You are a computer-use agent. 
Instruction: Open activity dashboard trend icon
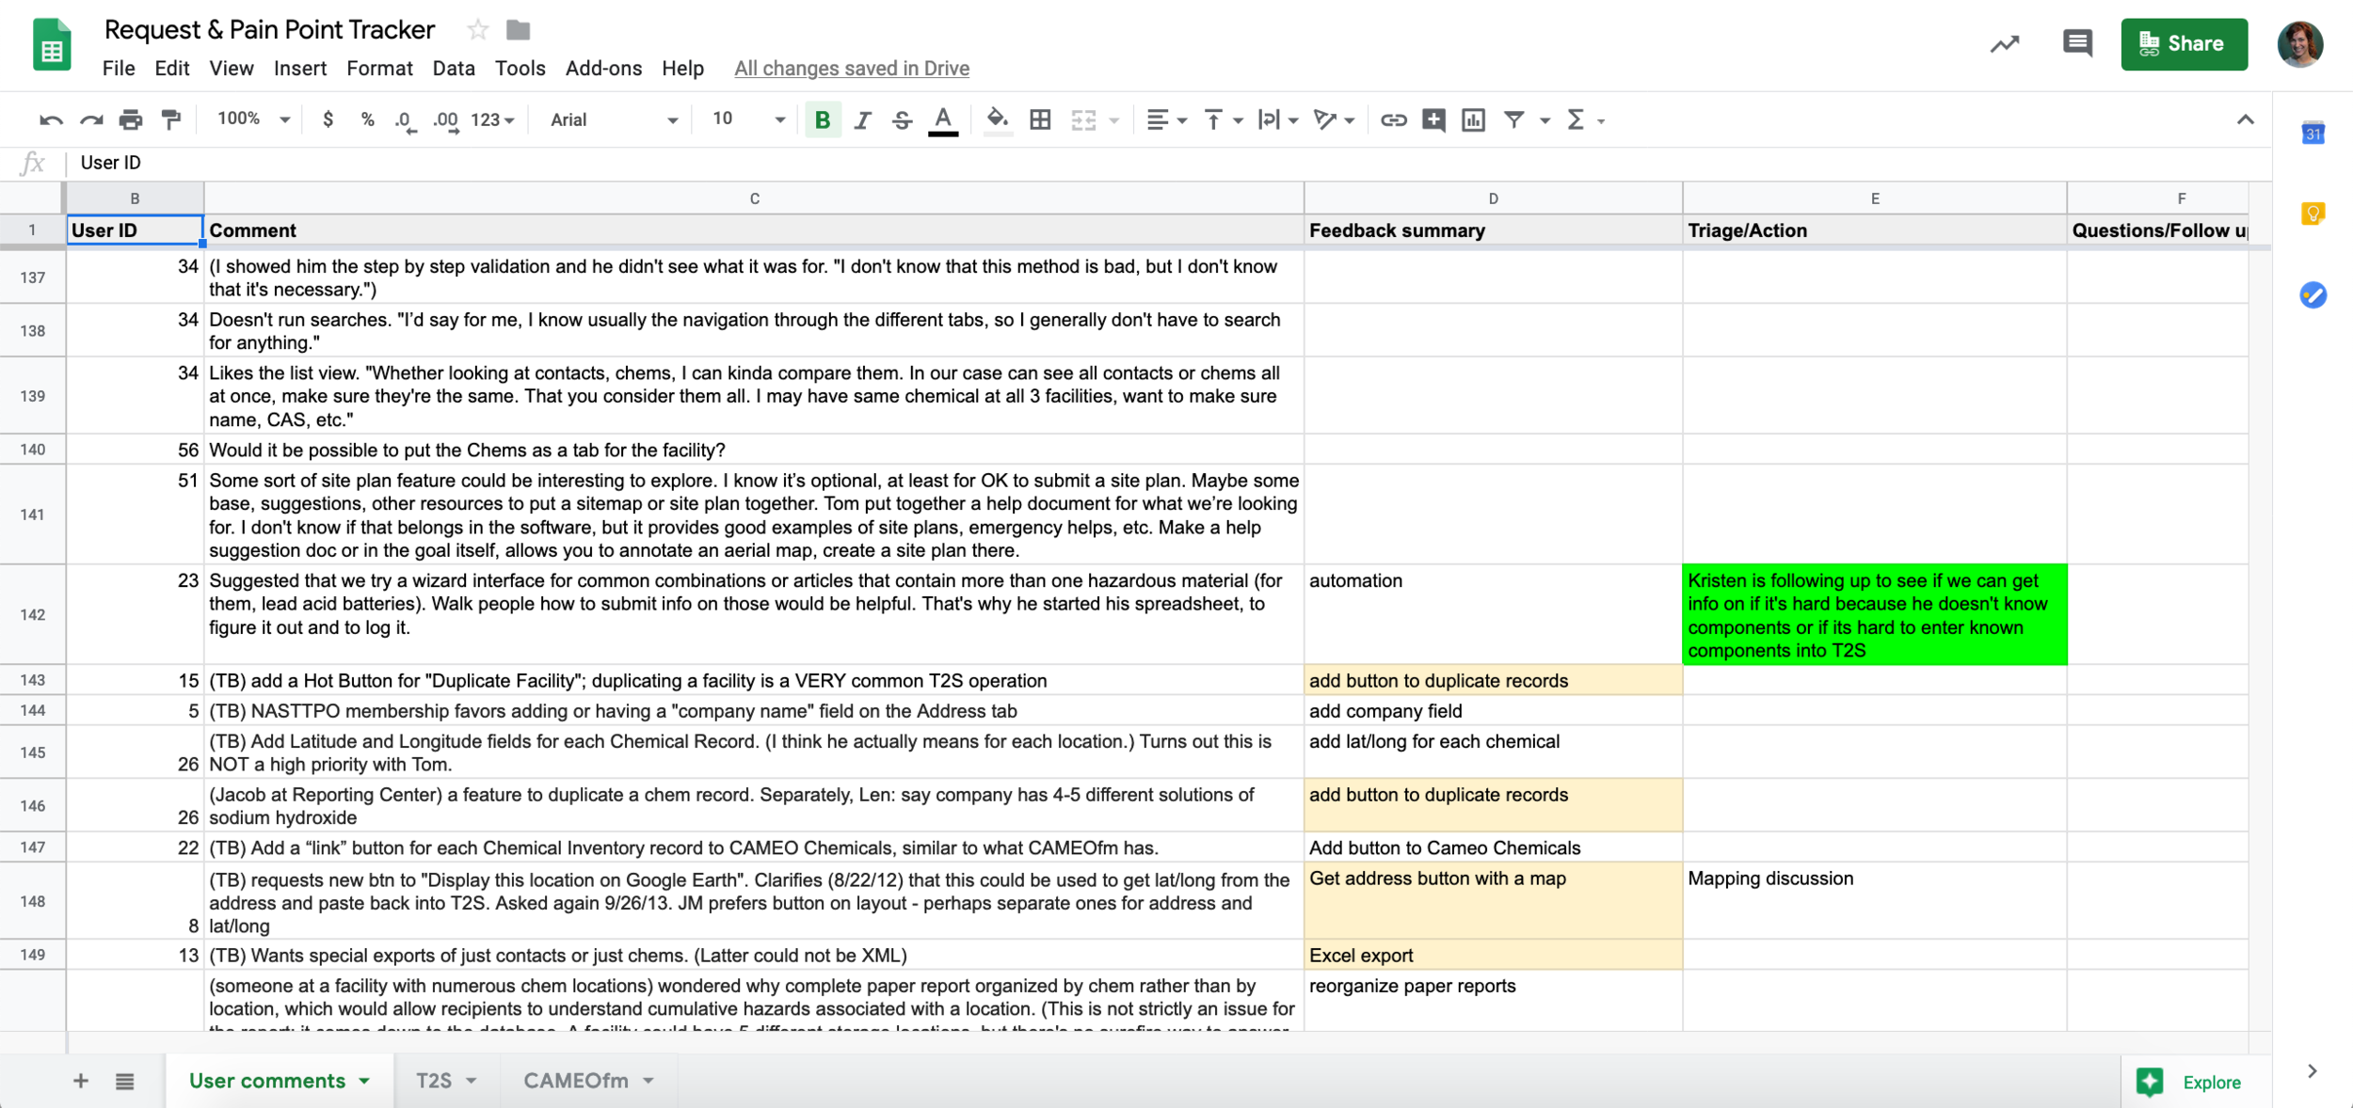coord(2005,44)
